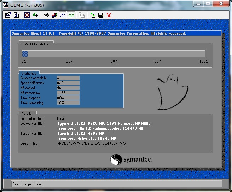Click the 75% progress marker label

tap(158, 61)
